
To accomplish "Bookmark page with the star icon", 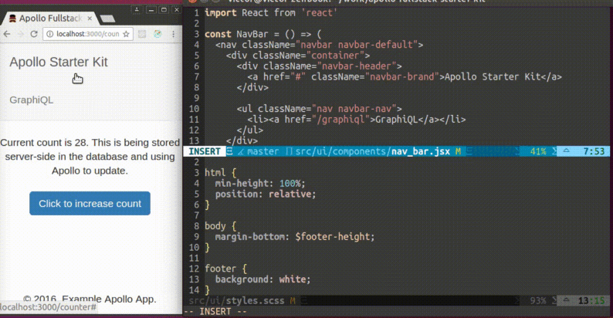I will 126,34.
